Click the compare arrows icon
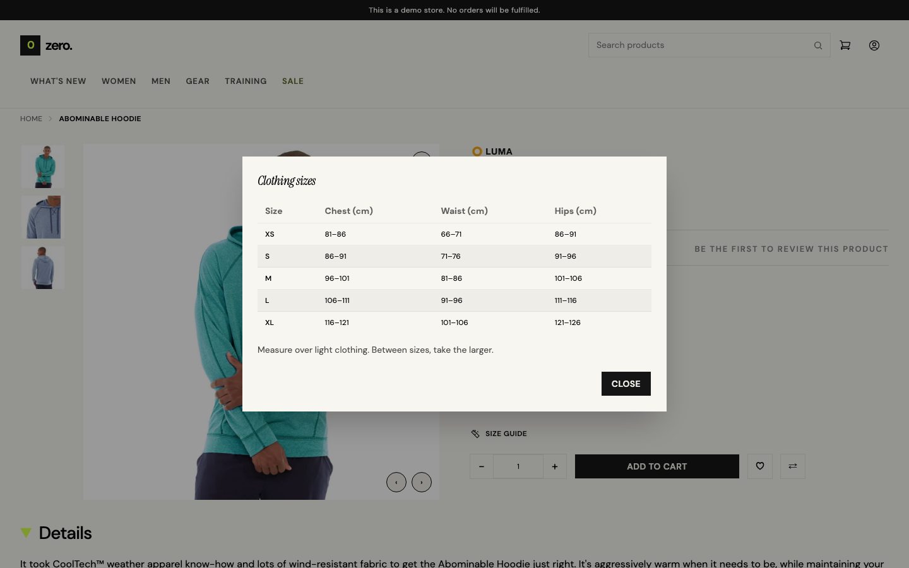The height and width of the screenshot is (568, 909). click(x=793, y=466)
